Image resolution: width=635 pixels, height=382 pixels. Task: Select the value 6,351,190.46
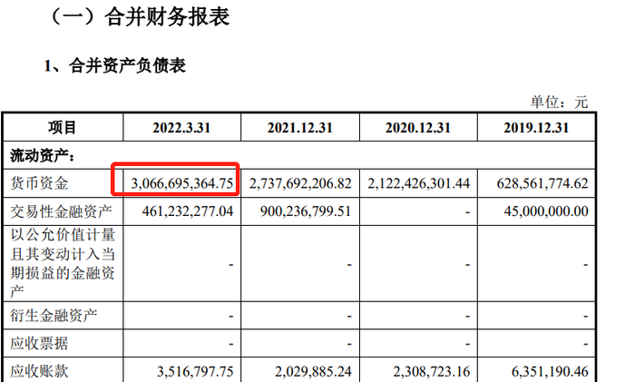(x=550, y=371)
